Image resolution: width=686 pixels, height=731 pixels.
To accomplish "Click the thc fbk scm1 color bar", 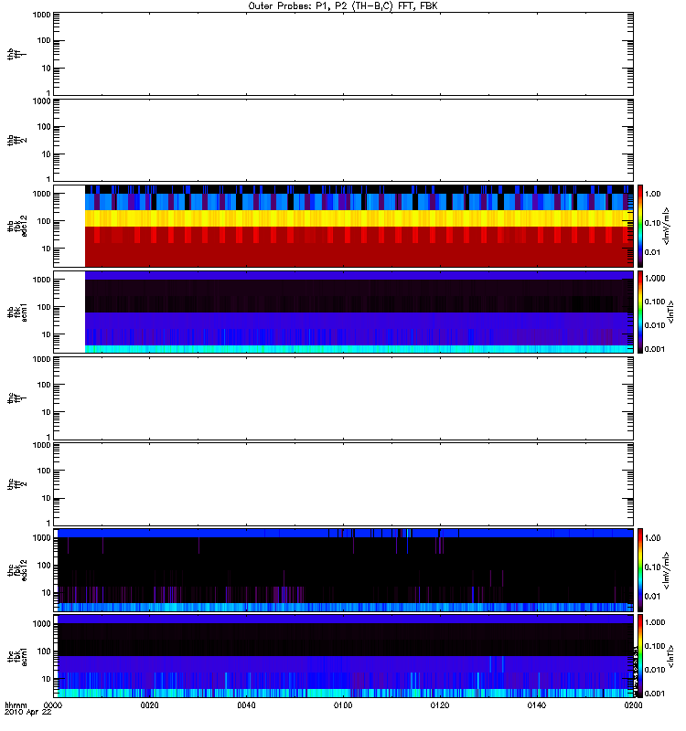I will (x=640, y=656).
